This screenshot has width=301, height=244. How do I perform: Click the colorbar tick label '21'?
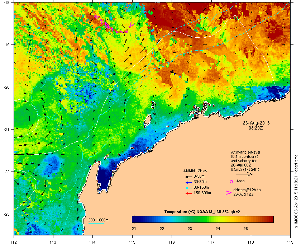click(134, 229)
